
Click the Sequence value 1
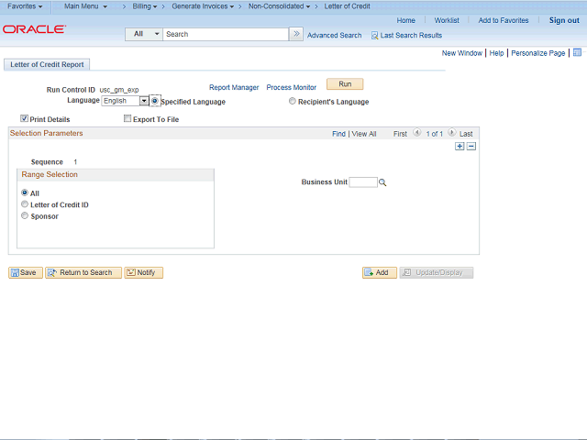pos(75,162)
